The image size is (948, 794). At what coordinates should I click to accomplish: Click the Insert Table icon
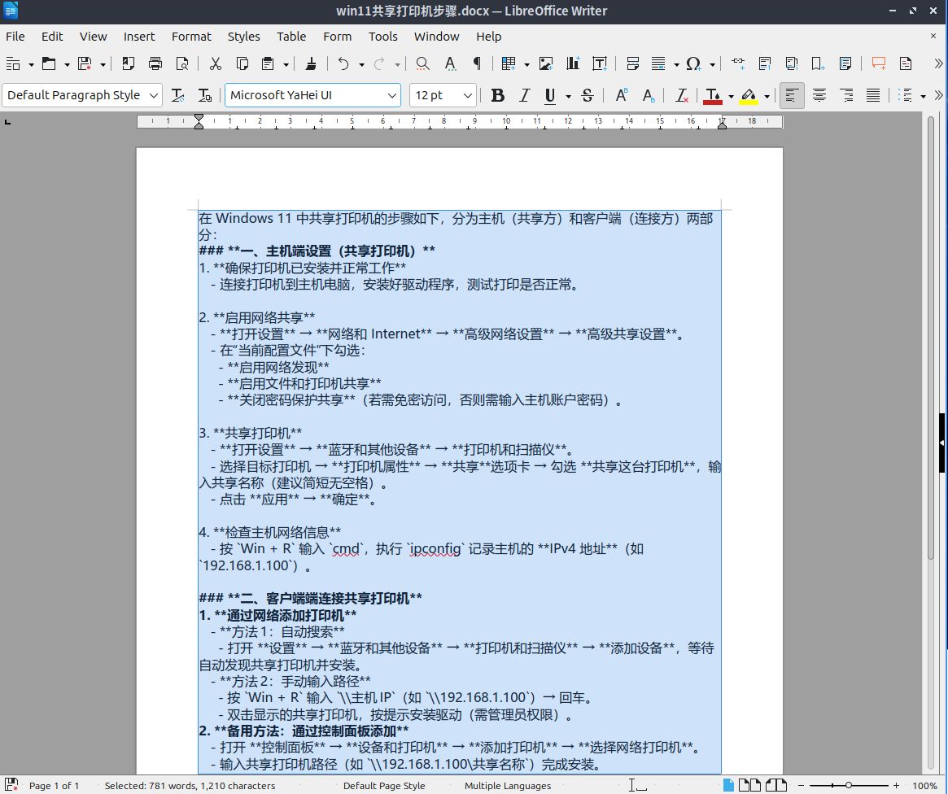509,63
